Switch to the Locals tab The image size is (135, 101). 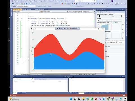tap(19, 93)
